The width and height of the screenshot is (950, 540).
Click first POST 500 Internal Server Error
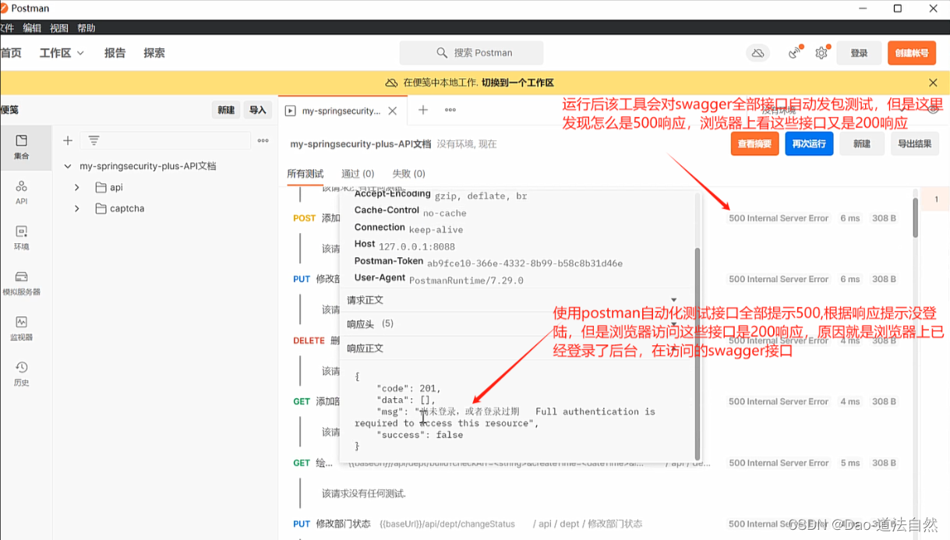pyautogui.click(x=779, y=218)
